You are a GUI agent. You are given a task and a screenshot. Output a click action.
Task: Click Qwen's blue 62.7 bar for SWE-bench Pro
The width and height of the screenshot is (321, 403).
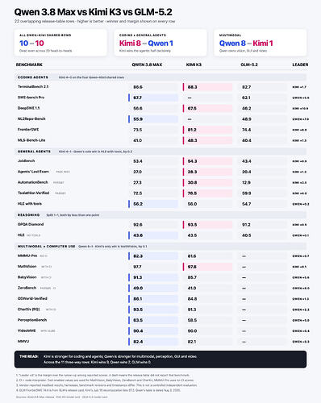click(x=153, y=98)
